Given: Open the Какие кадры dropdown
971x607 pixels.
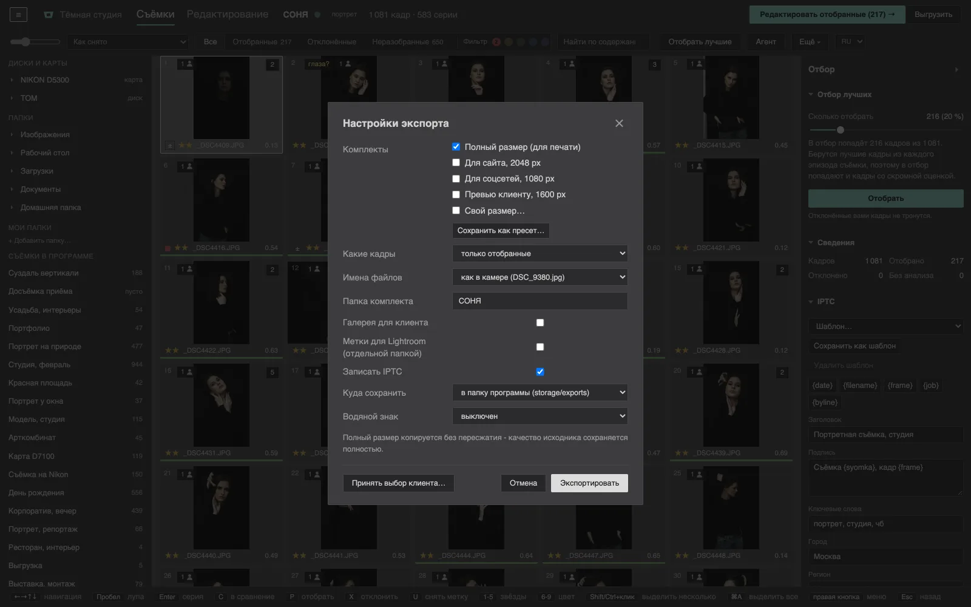Looking at the screenshot, I should (540, 254).
